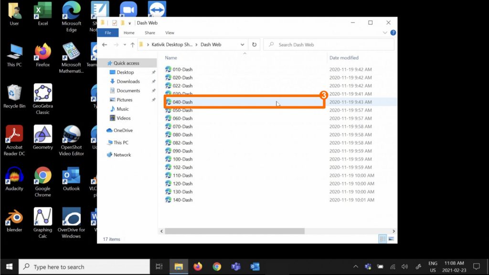Open the File Explorer Help icon
The image size is (489, 275).
point(393,33)
